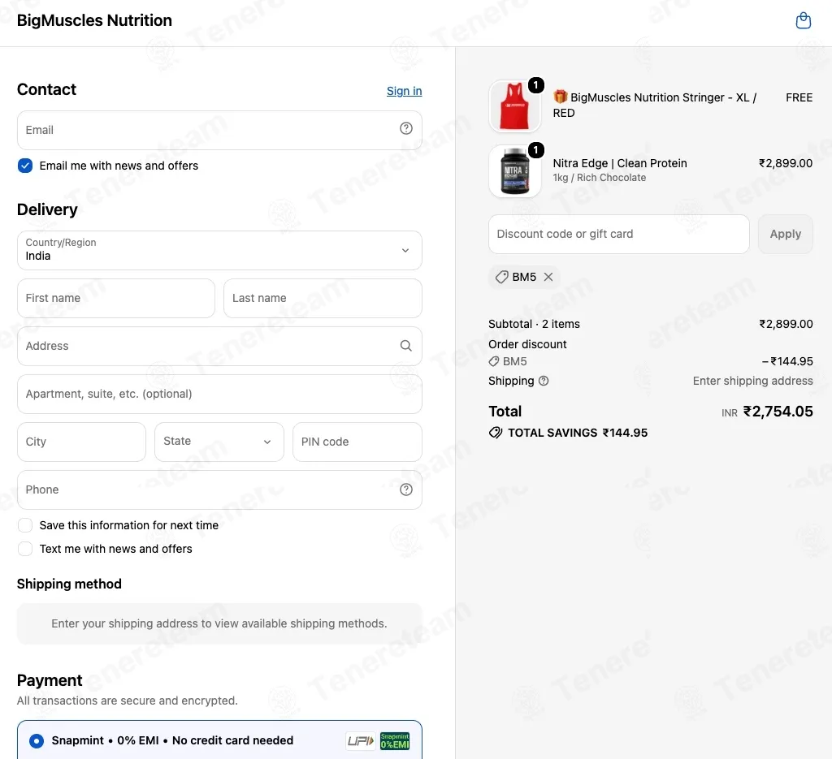This screenshot has height=759, width=832.
Task: Click the Phone field help question icon
Action: click(406, 489)
